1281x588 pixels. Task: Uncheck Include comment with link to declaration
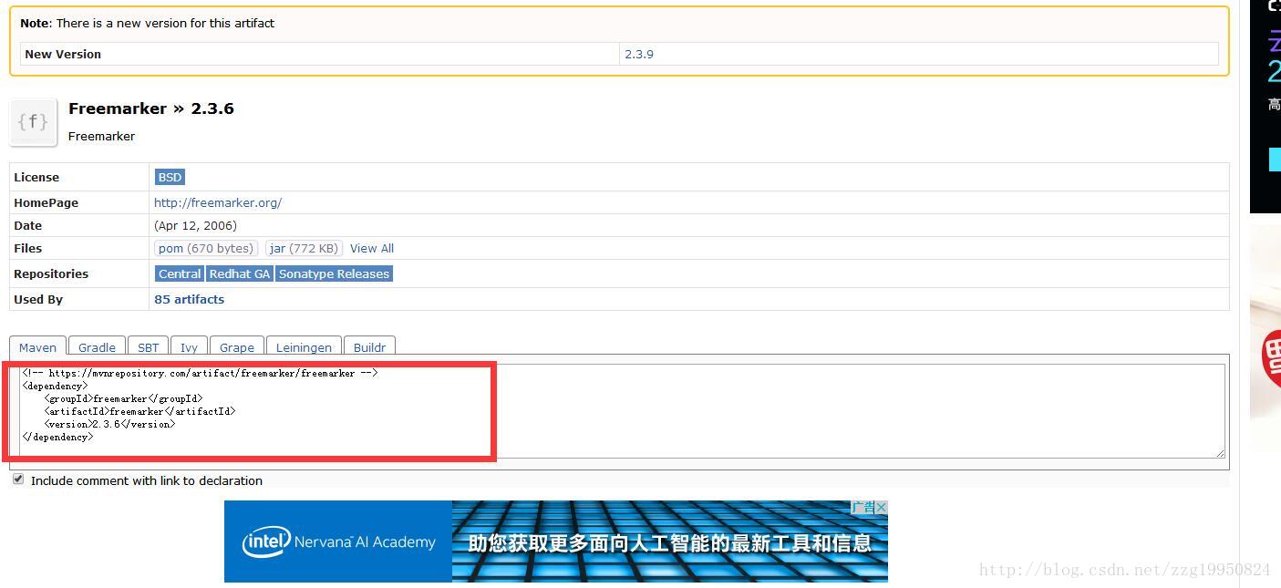[x=18, y=480]
